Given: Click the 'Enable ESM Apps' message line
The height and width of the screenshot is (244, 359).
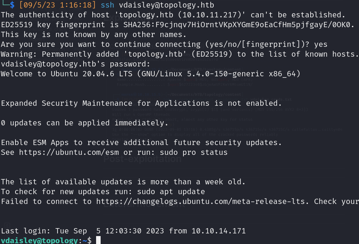Looking at the screenshot, I should [x=141, y=142].
